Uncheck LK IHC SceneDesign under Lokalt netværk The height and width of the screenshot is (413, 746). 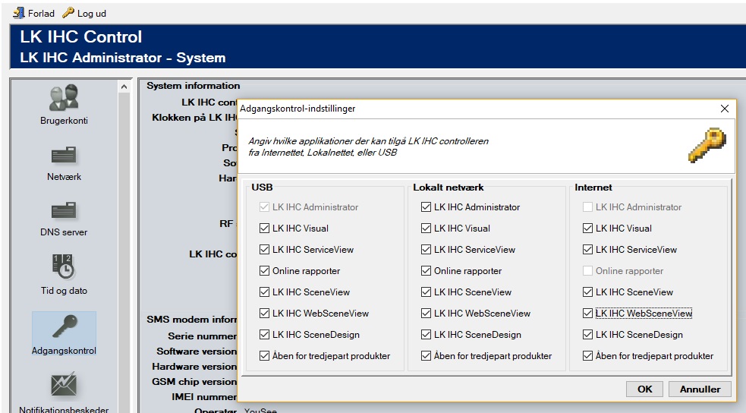coord(426,335)
